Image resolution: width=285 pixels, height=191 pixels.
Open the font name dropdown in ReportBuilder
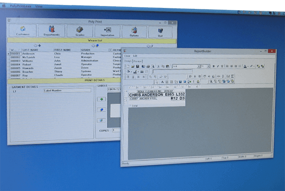click(199, 66)
